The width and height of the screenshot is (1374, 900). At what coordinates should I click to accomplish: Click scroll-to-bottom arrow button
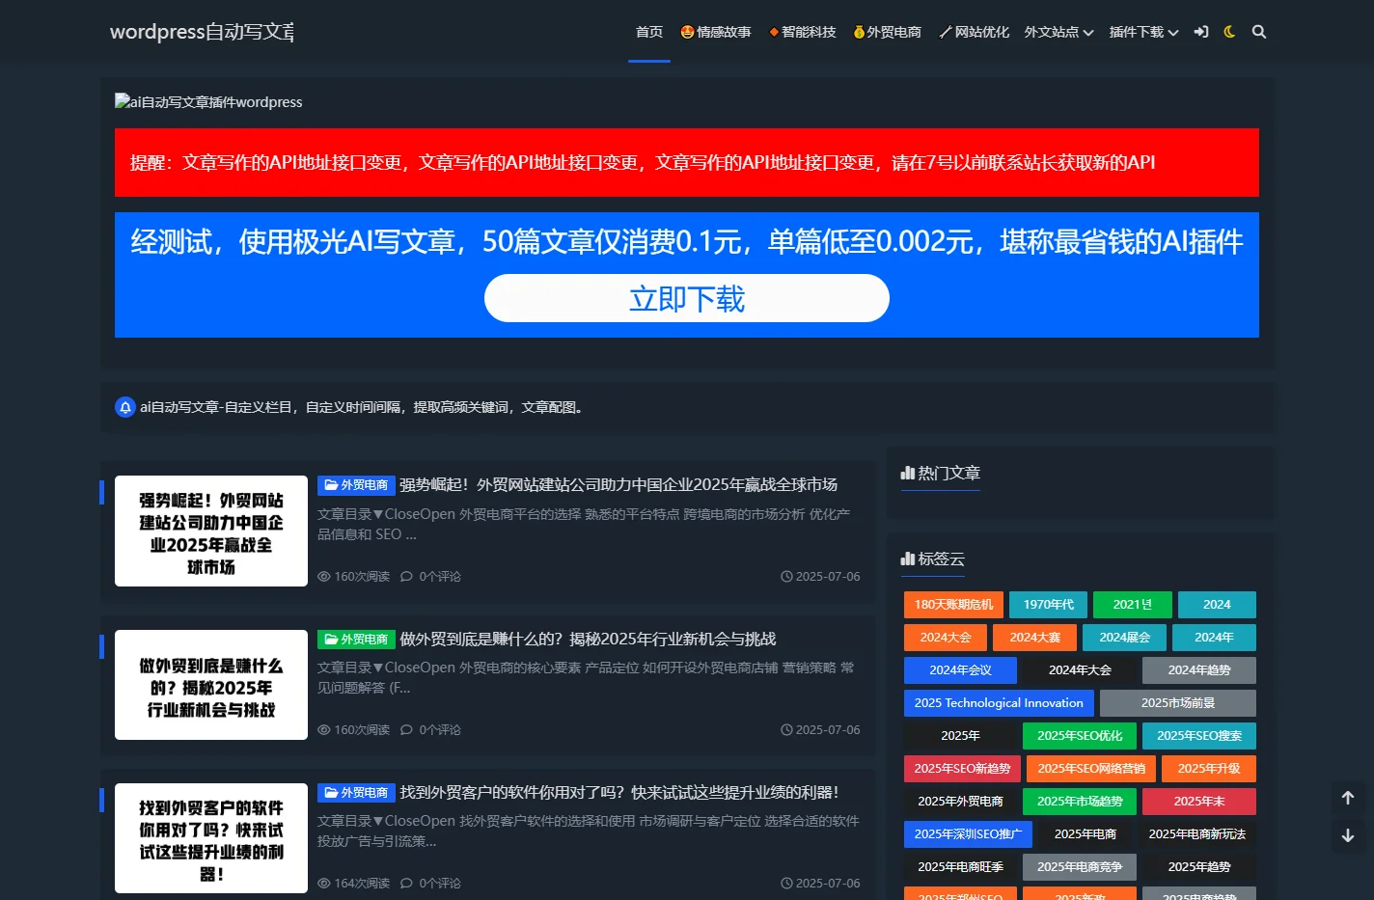[1348, 835]
